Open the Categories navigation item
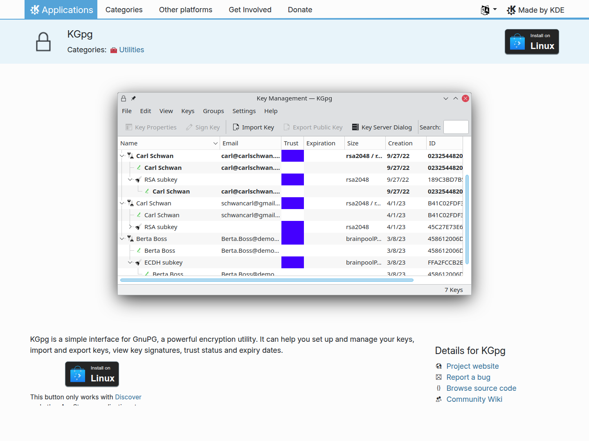The height and width of the screenshot is (441, 589). 124,9
